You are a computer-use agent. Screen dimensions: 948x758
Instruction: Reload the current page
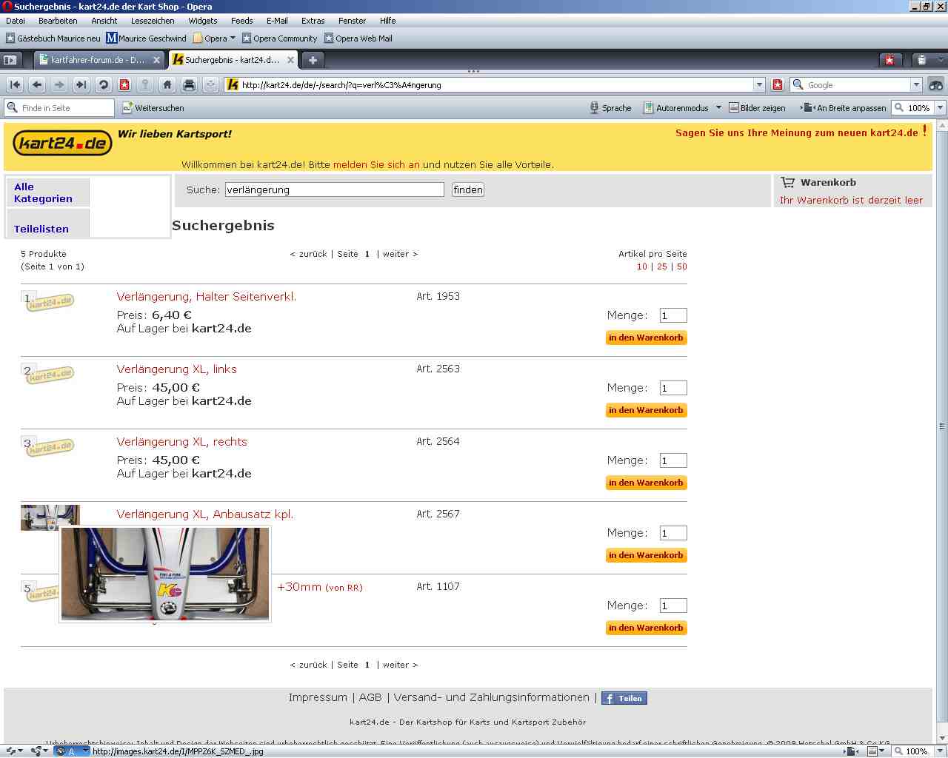point(104,85)
